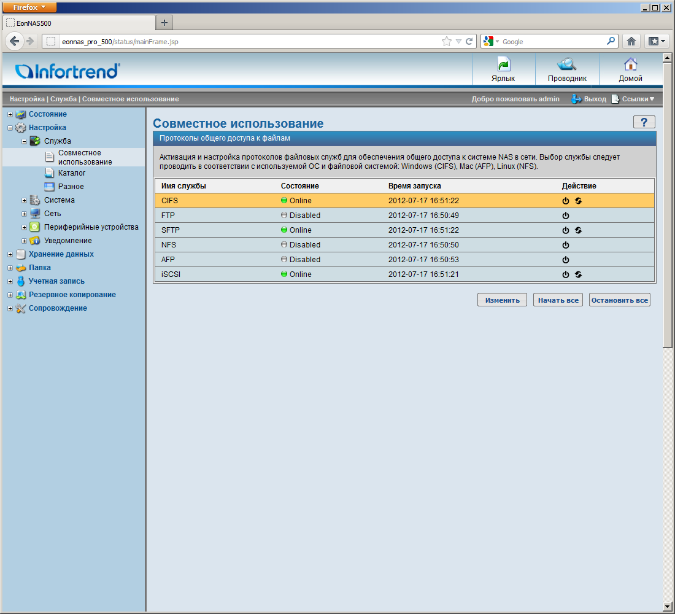The height and width of the screenshot is (614, 675).
Task: Click the scrollbar down arrow
Action: click(x=667, y=606)
